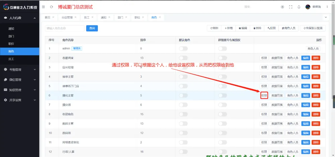Viewport: 335px width, 157px height.
Task: Toggle 默认角色 switch for admin role
Action: point(183,48)
